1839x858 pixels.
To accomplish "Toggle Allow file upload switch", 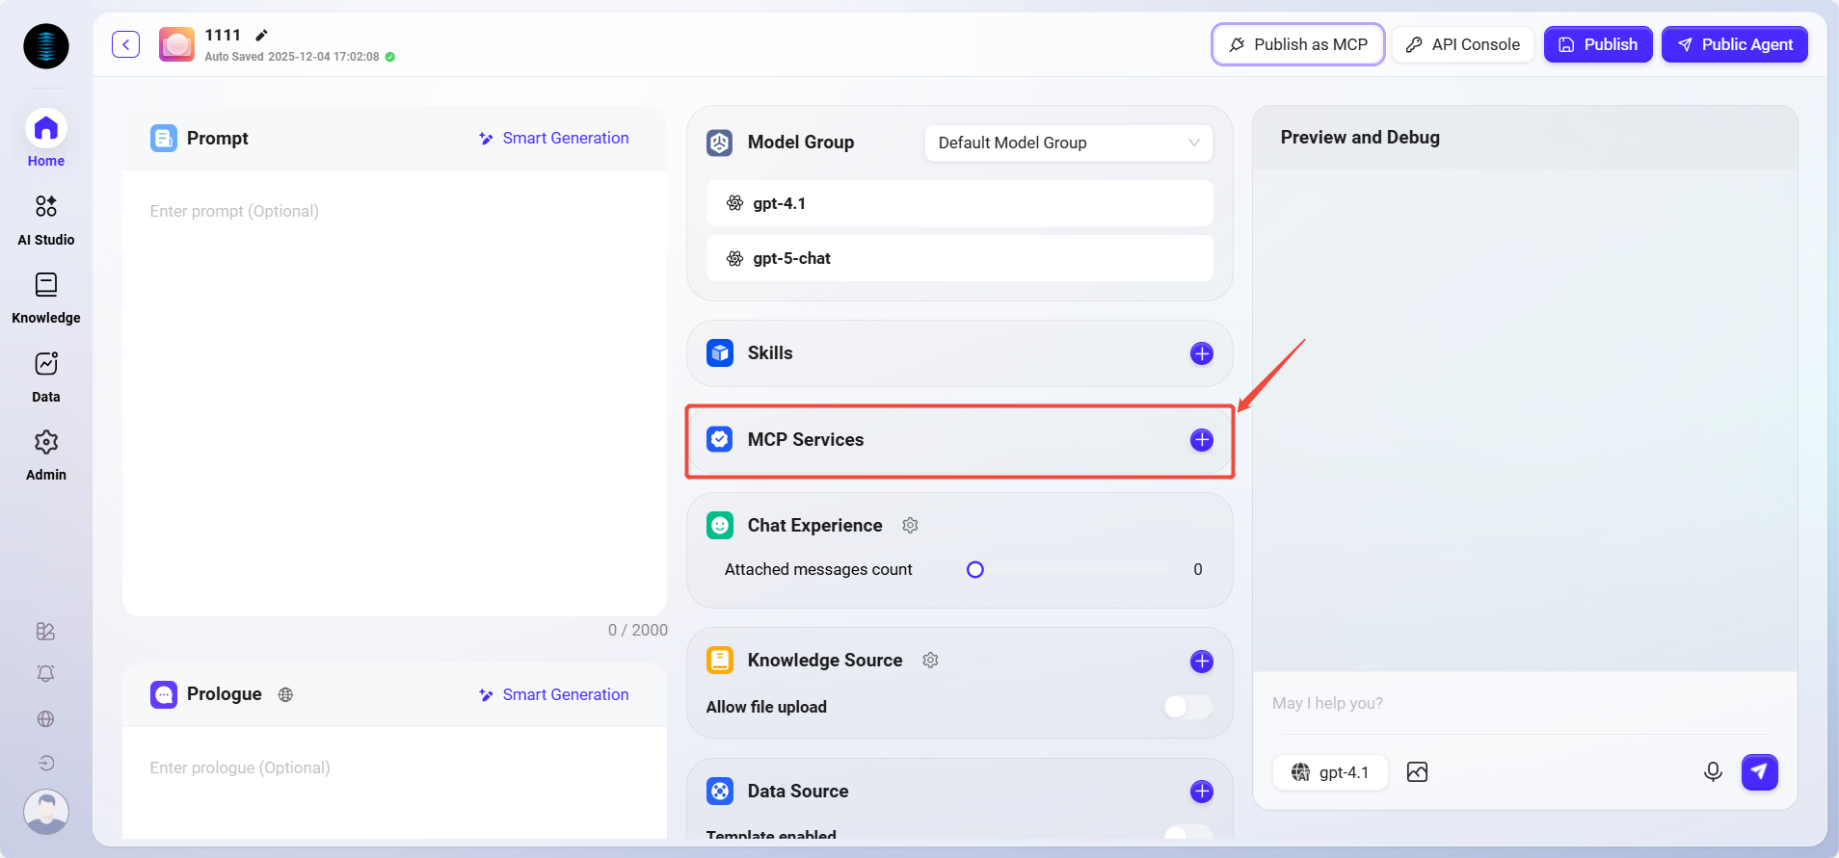I will click(1187, 707).
